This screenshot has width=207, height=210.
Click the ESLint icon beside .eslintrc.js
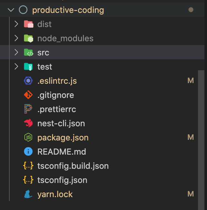coord(28,81)
